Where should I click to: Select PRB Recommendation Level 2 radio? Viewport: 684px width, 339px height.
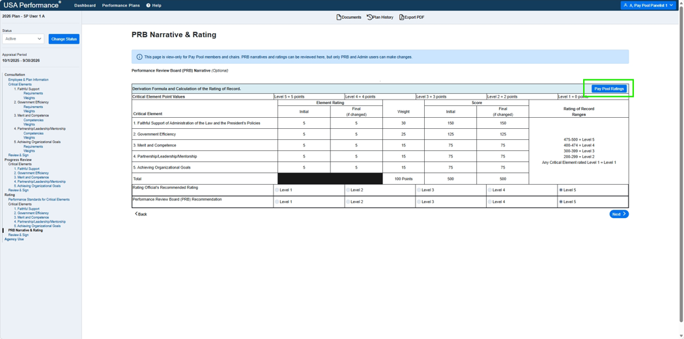[348, 202]
